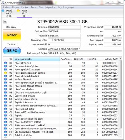125x140 pixels.
Task: Click the Písmena oddílů H: field
Action: [x=64, y=45]
